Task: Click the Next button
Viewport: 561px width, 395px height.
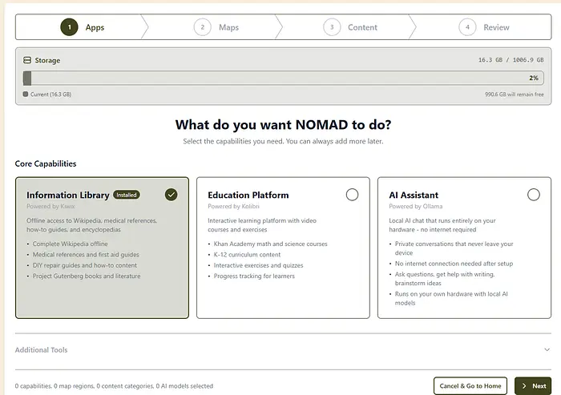Action: pyautogui.click(x=532, y=385)
